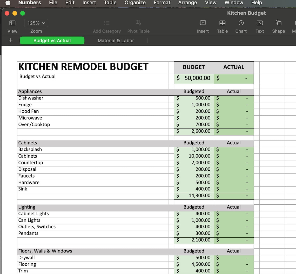Click the Cabinets total cell showing 14,300.00
This screenshot has height=274, width=296.
194,196
